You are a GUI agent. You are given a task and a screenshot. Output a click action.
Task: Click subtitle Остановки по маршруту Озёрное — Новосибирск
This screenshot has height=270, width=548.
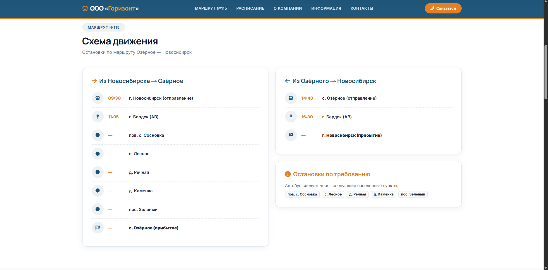(137, 52)
